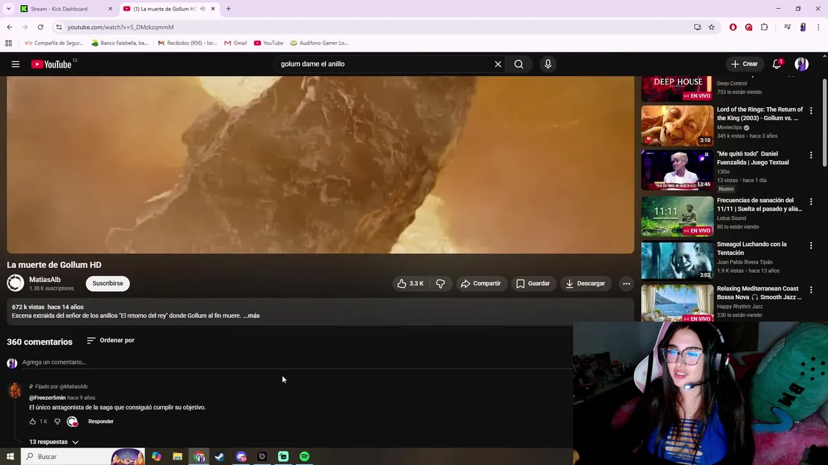Image resolution: width=828 pixels, height=465 pixels.
Task: Open Chrome three-dot menu
Action: pyautogui.click(x=818, y=27)
